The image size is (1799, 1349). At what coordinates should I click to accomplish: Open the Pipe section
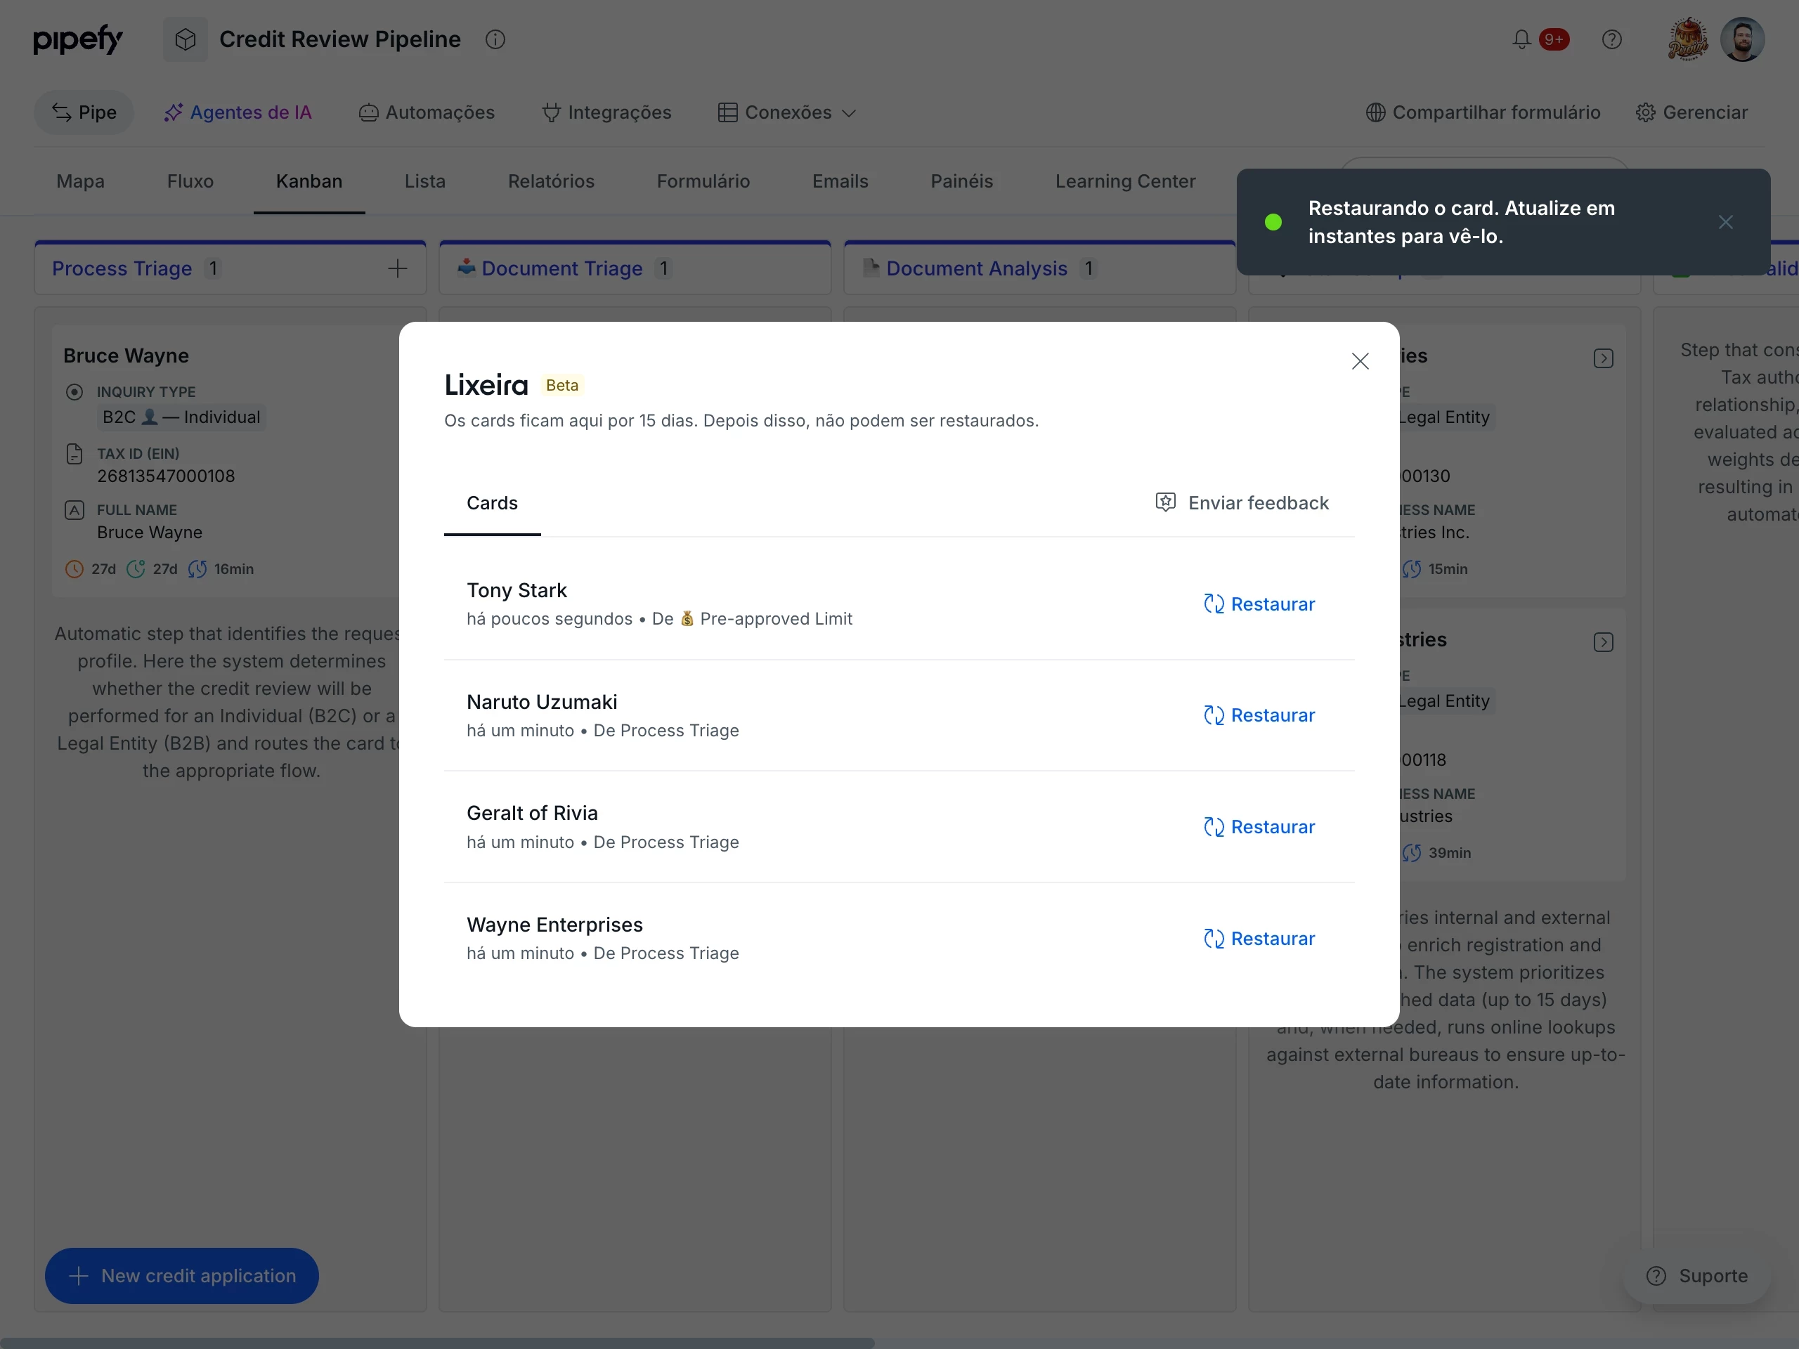(84, 112)
